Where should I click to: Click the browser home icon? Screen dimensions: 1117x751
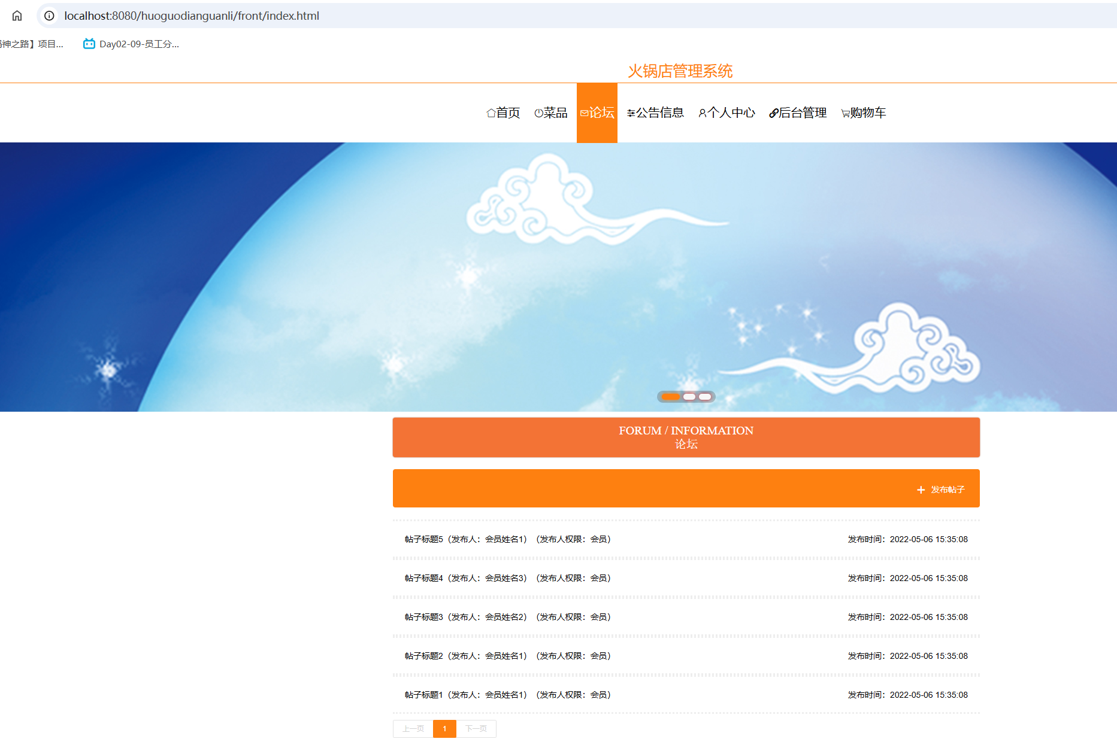click(17, 16)
